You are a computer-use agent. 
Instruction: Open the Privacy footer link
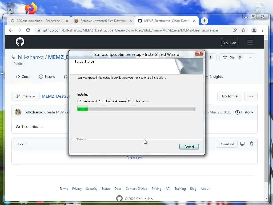click(77, 189)
